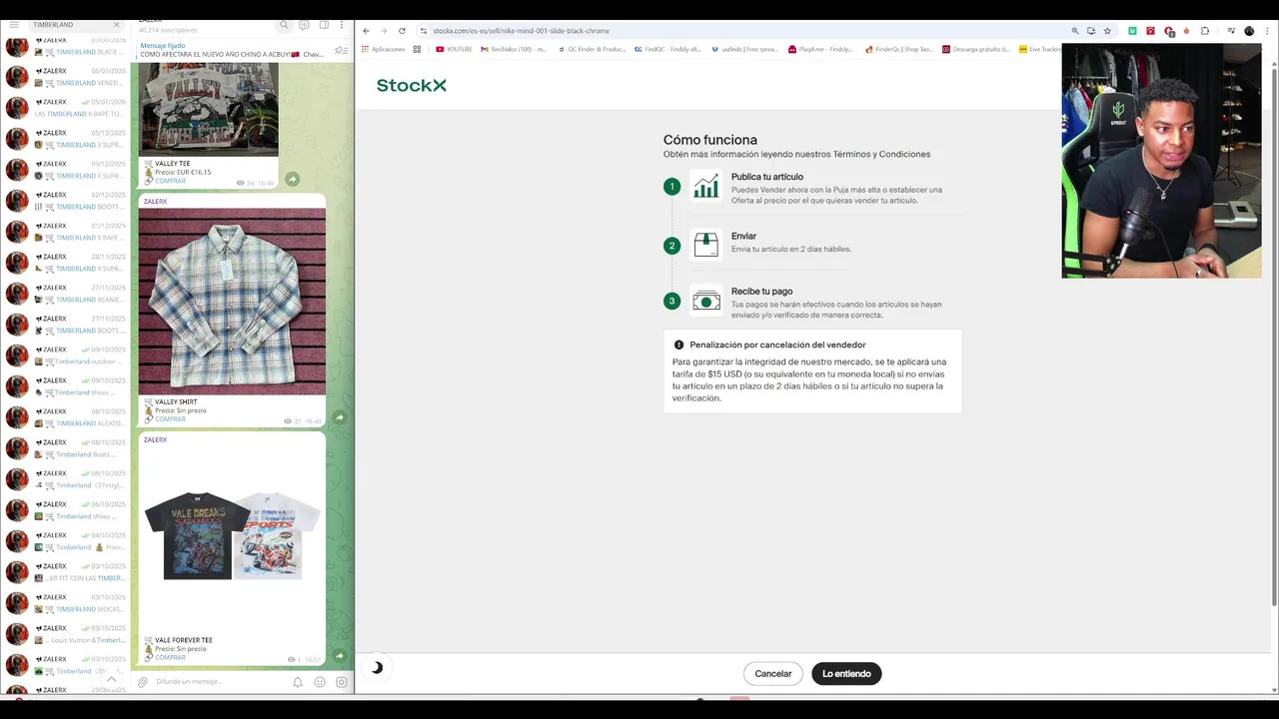
Task: Click the zoom magnifier icon in address bar
Action: pyautogui.click(x=1075, y=31)
